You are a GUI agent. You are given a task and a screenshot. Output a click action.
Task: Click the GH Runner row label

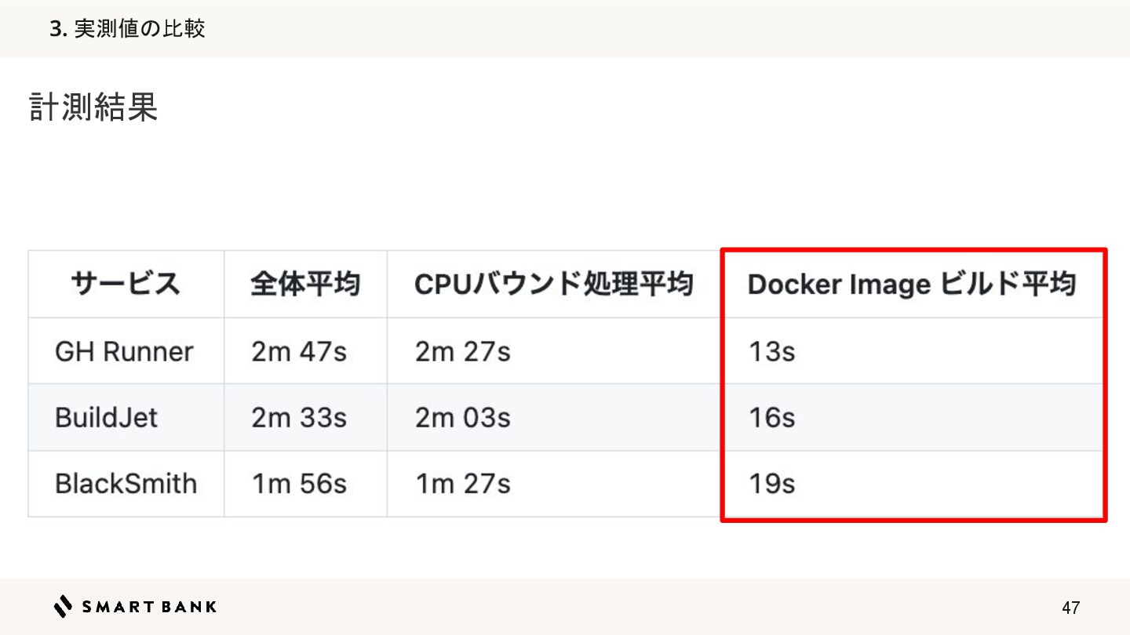[x=124, y=351]
